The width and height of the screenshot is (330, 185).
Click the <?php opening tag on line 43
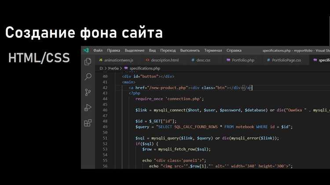click(x=135, y=93)
